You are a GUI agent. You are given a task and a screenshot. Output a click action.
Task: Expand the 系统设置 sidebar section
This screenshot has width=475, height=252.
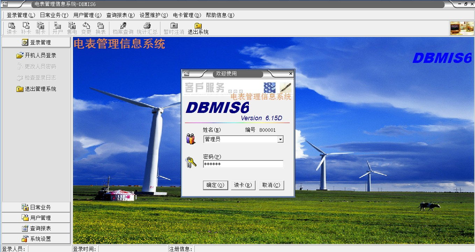coord(36,239)
